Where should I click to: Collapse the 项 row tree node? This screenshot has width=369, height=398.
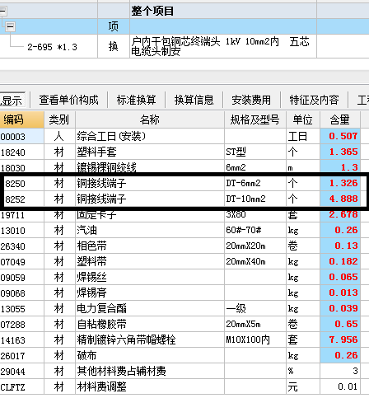(x=10, y=26)
